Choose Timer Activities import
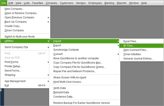 point(141,54)
